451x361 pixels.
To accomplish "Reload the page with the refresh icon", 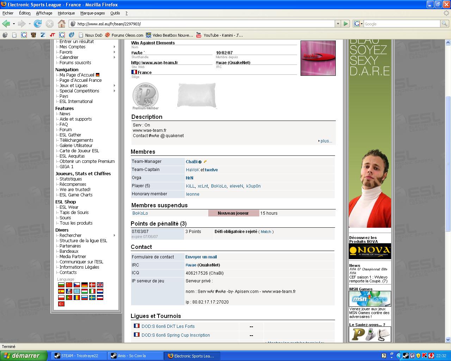I will point(38,24).
